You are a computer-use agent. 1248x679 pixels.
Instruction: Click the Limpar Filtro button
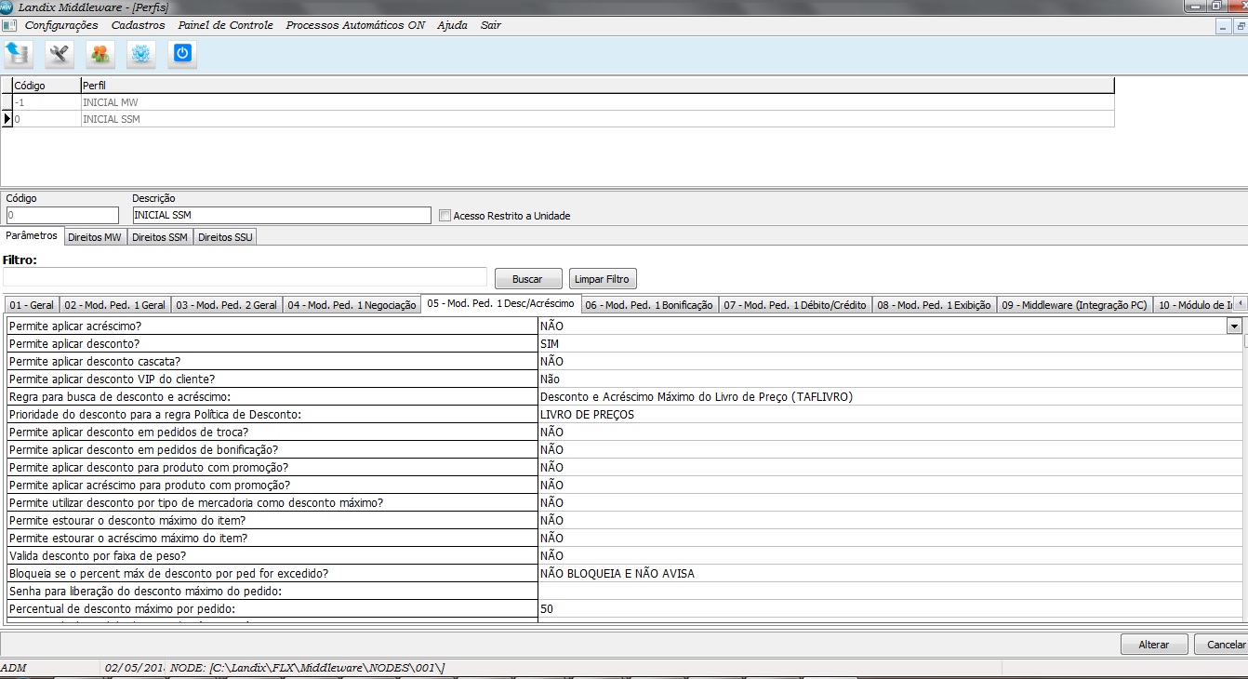coord(603,279)
